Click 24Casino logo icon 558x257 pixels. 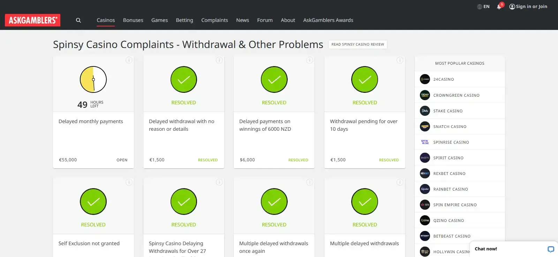coord(425,79)
